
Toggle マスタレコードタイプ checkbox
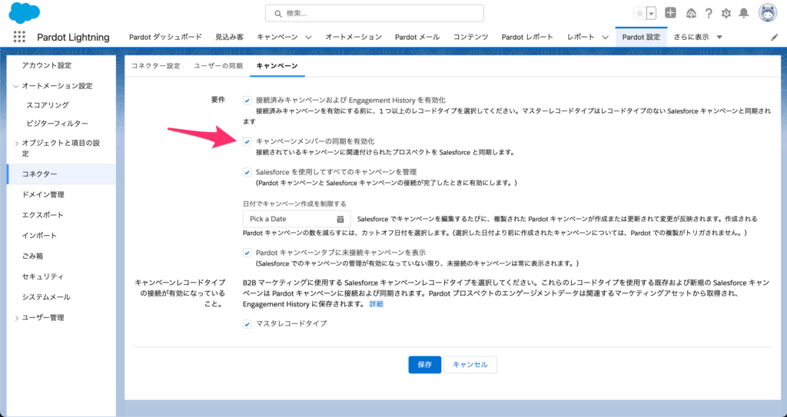247,324
